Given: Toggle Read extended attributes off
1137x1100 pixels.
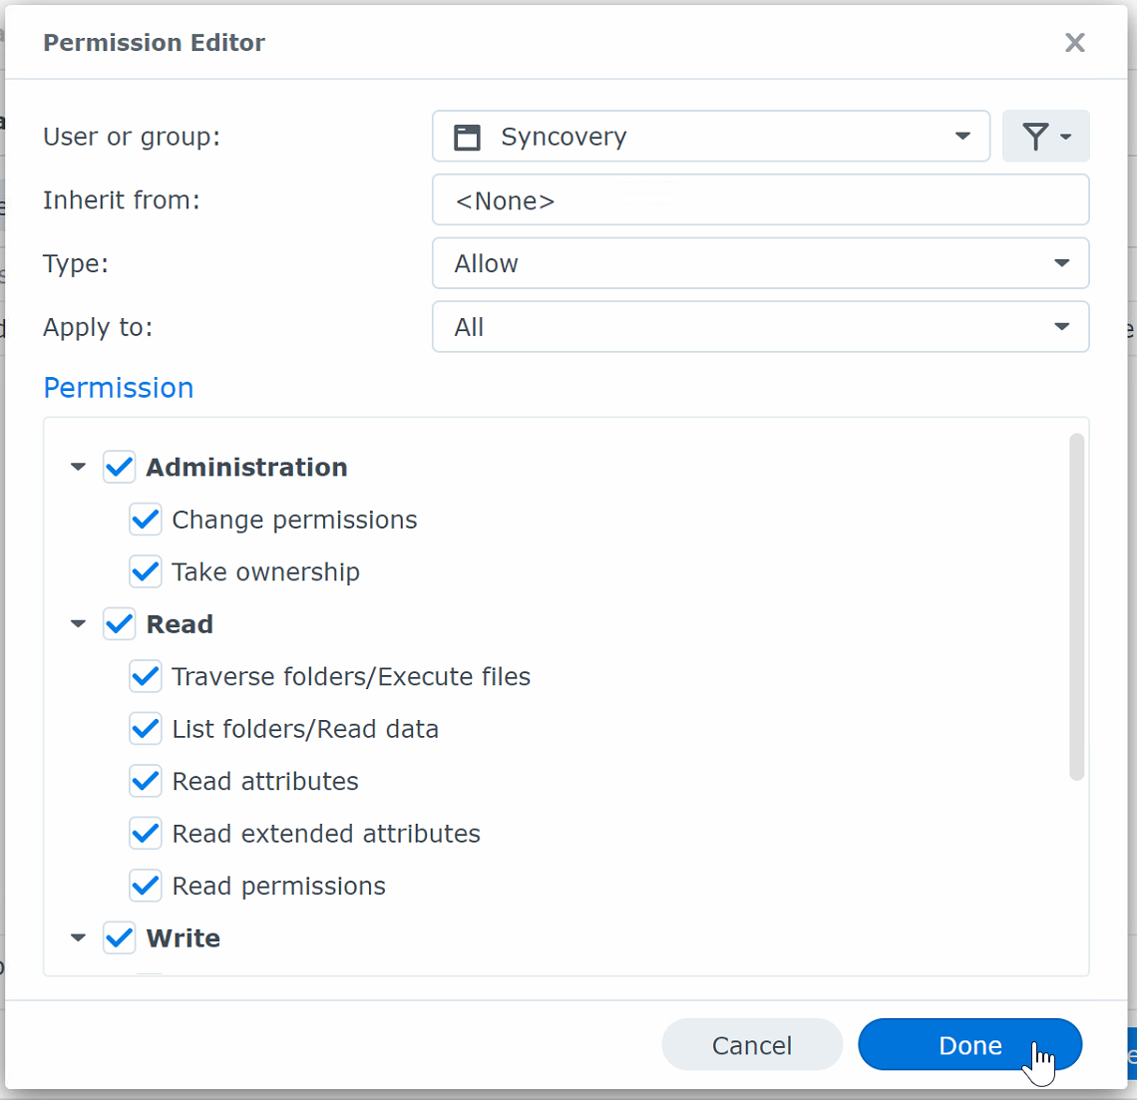Looking at the screenshot, I should [146, 833].
